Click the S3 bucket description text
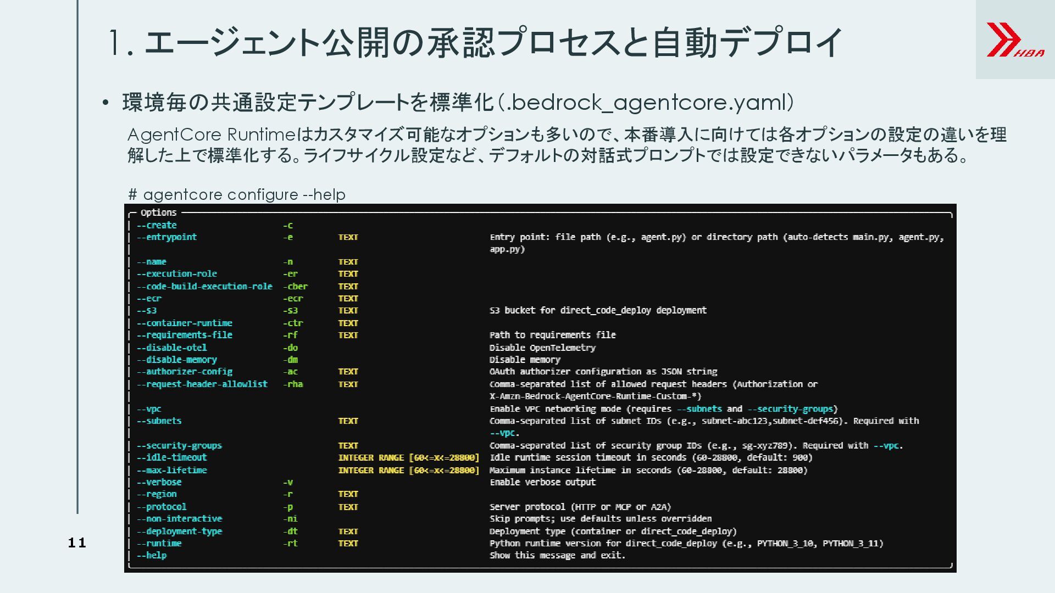Screen dimensions: 1055x593 [598, 310]
